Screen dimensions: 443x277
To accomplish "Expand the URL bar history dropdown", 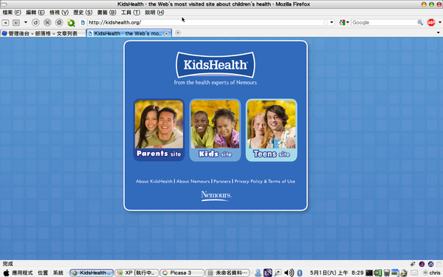I will click(332, 22).
